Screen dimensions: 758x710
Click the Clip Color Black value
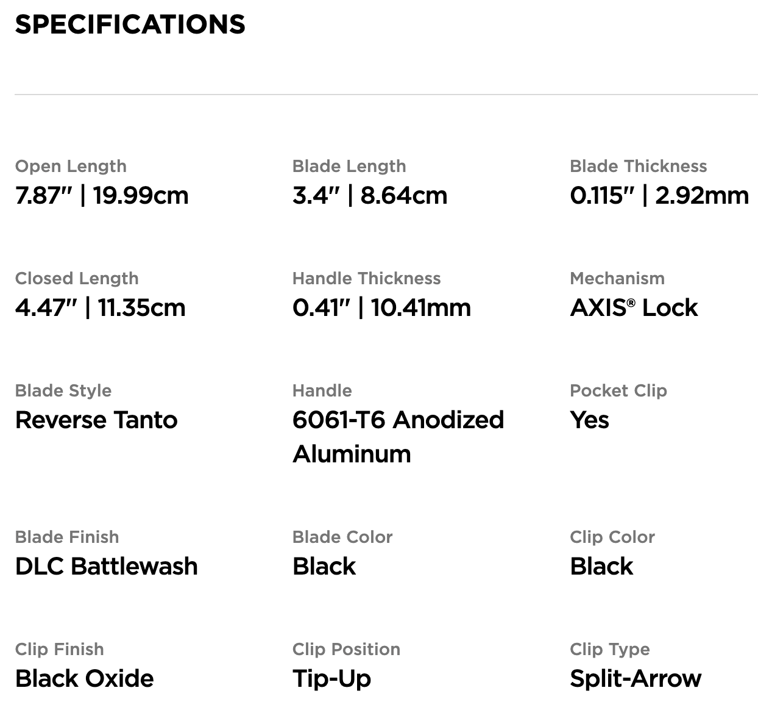click(x=601, y=567)
